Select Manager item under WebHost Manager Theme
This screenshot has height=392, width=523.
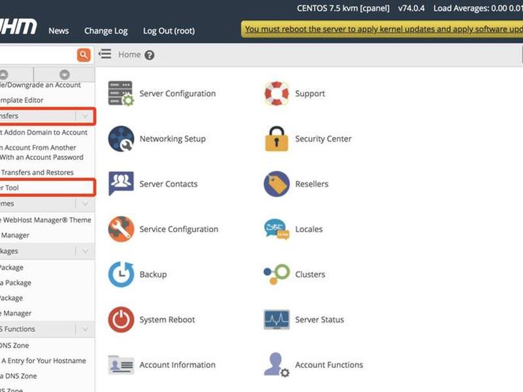14,235
